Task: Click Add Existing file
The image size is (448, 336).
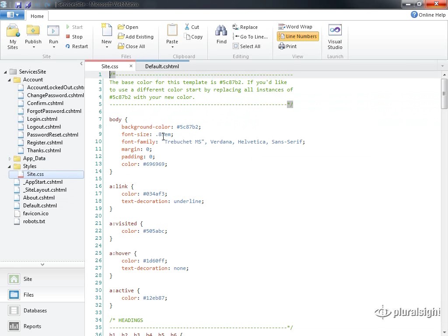Action: coord(136,37)
